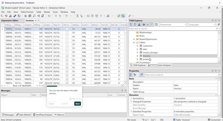Click the green refresh icon in the toolbar

coord(119,16)
